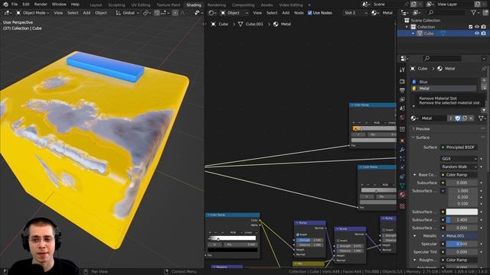The height and width of the screenshot is (275, 490).
Task: Disable Collection in renders camera icon
Action: [x=484, y=27]
